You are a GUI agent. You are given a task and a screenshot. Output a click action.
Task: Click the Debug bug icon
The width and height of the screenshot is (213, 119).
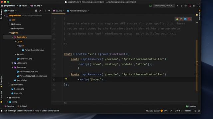pyautogui.click(x=181, y=6)
